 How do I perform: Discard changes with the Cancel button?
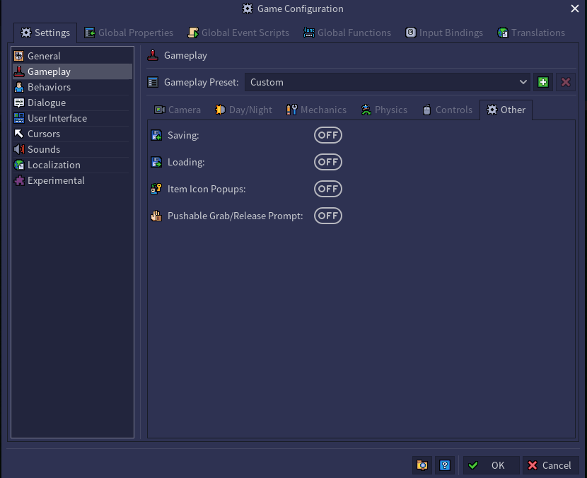(550, 465)
